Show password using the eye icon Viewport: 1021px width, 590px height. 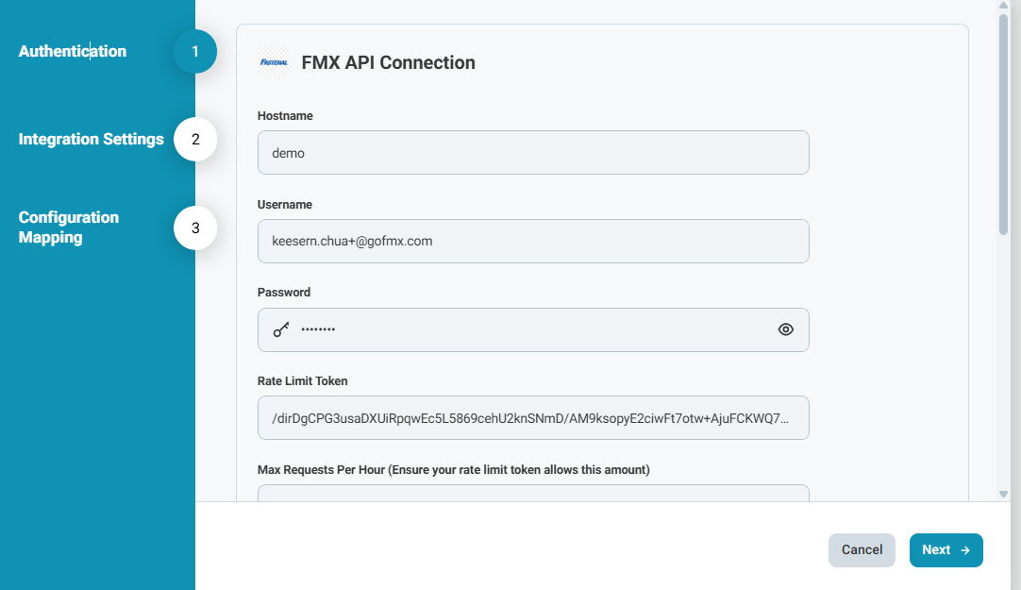point(785,329)
